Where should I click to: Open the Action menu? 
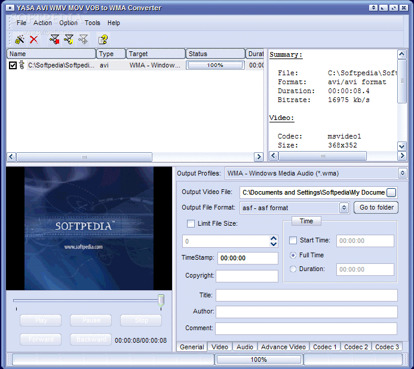point(42,23)
